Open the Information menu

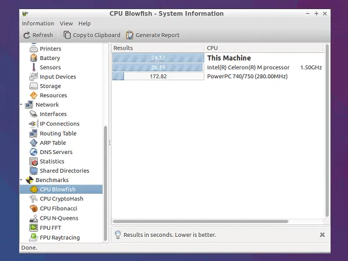38,23
